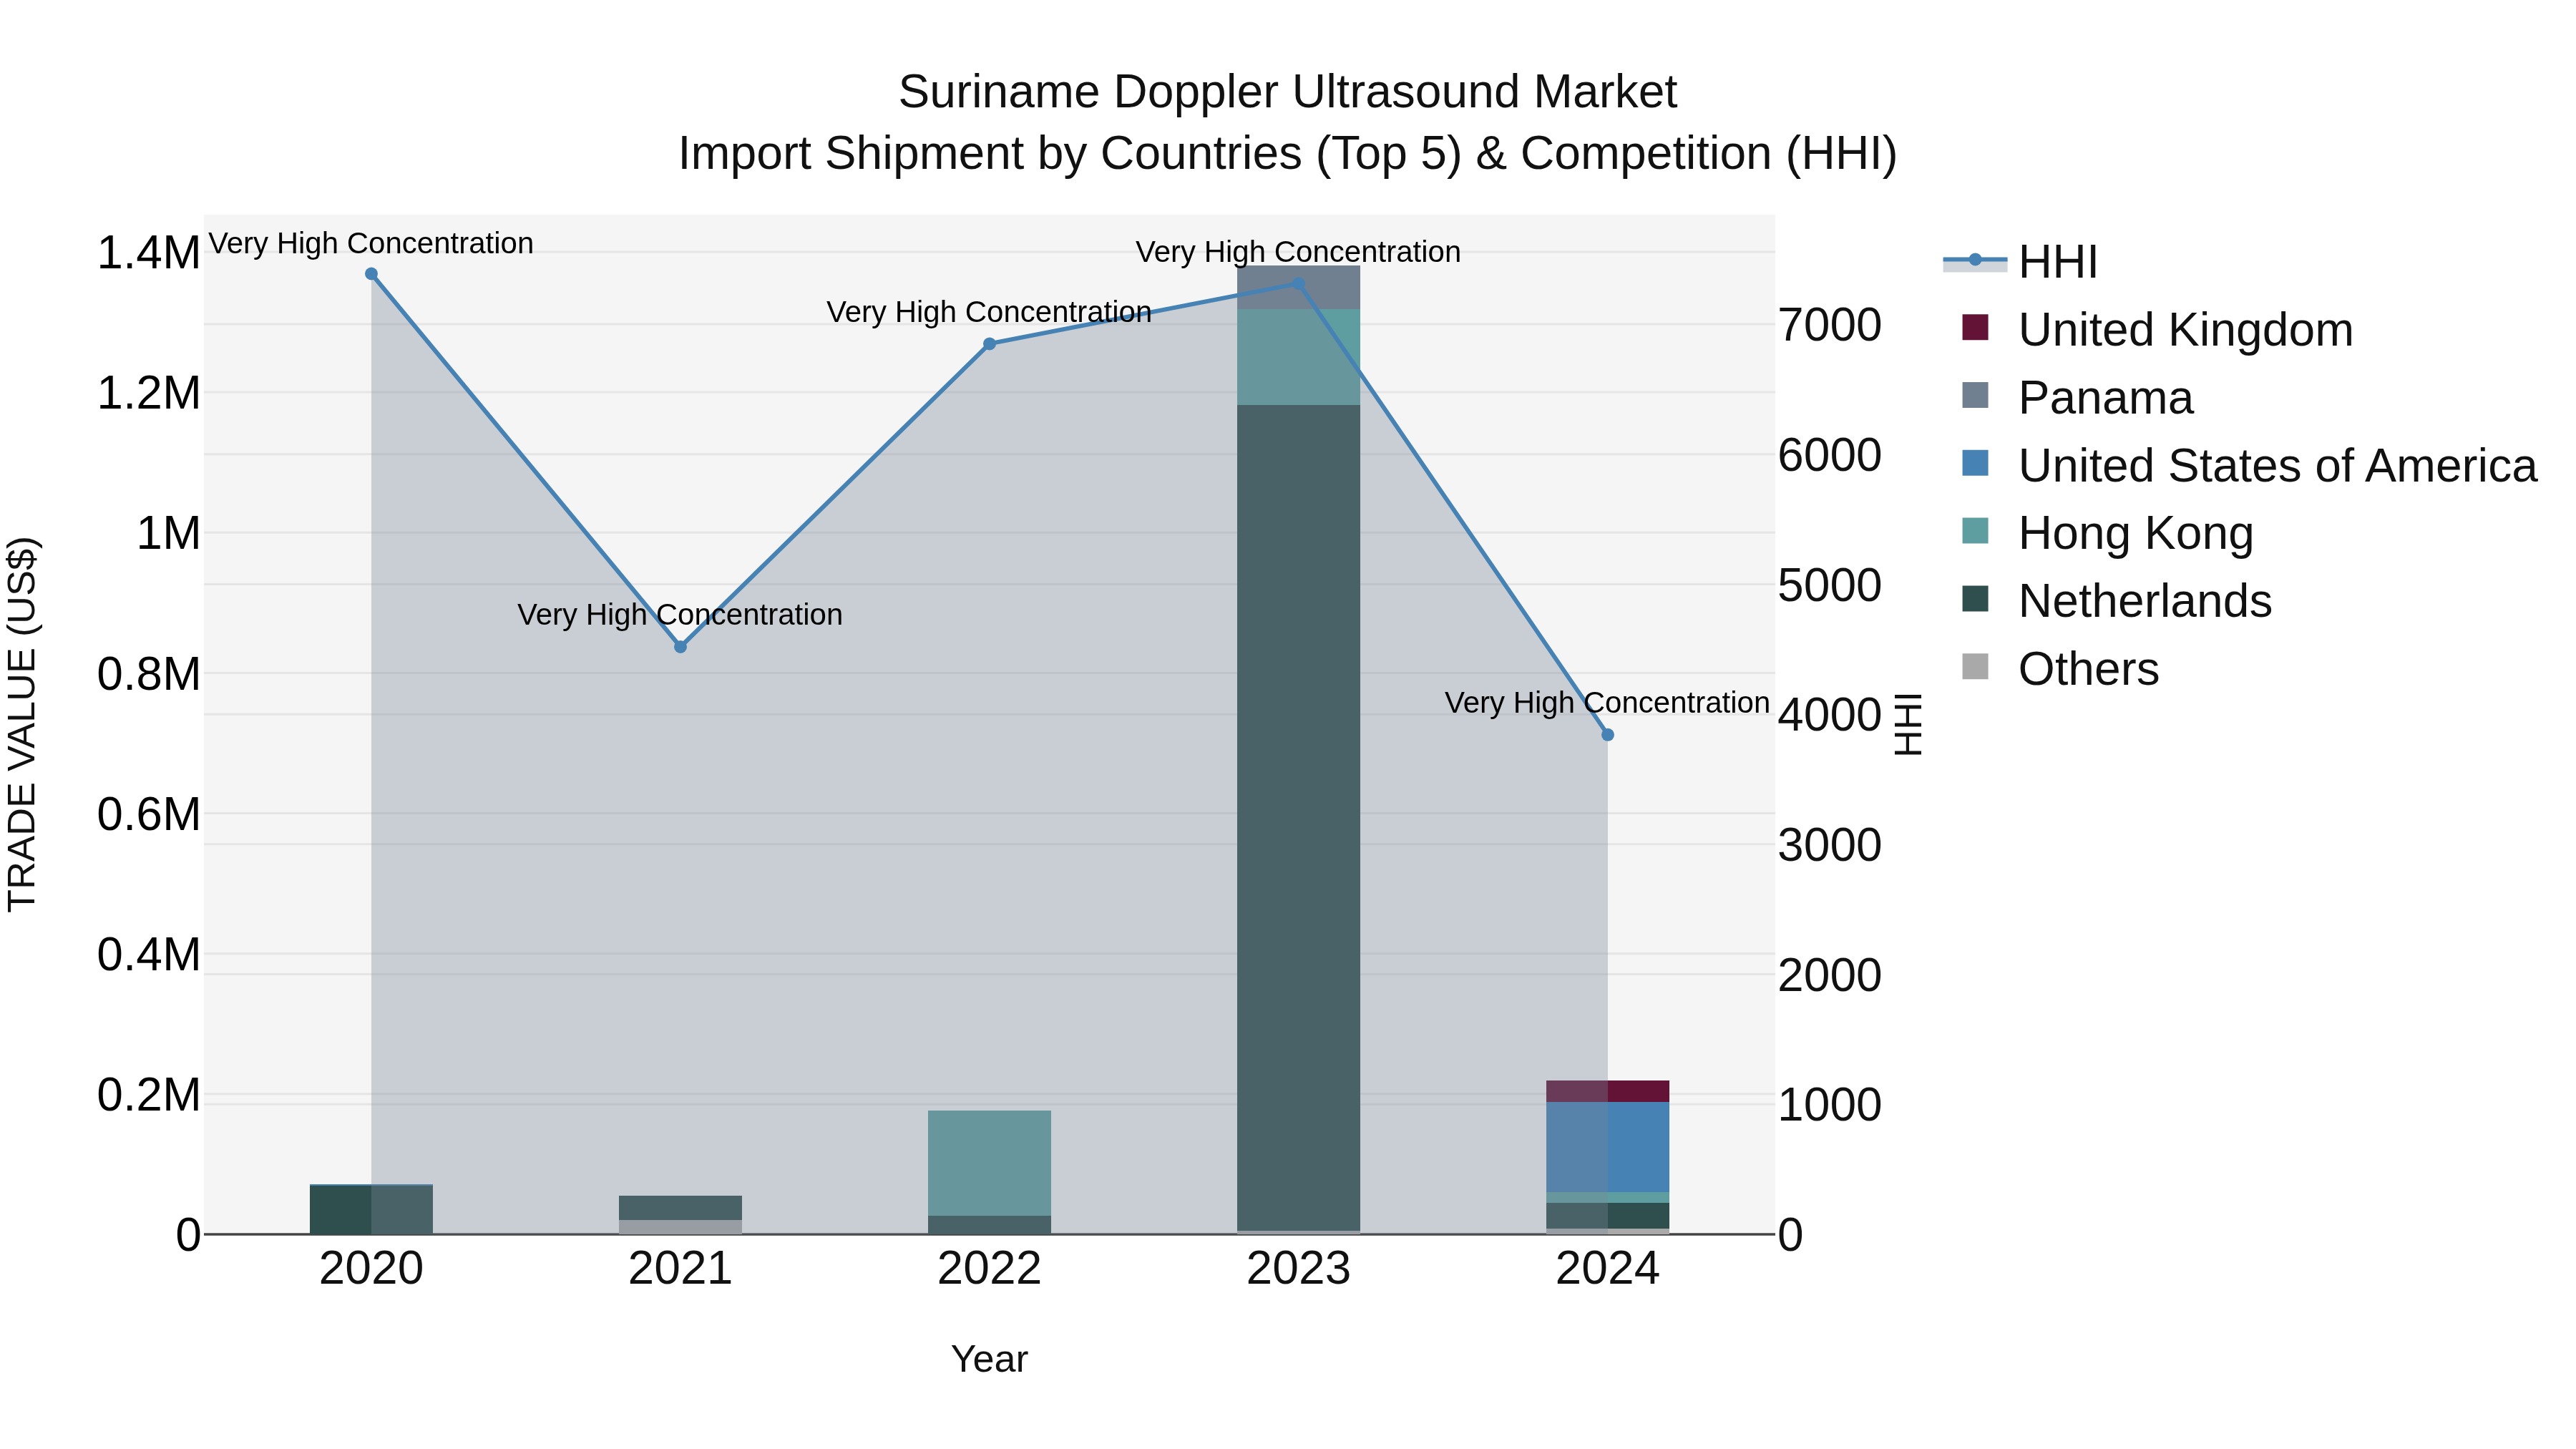Click the 2022 Netherlands bar segment
Image resolution: width=2576 pixels, height=1449 pixels.
tap(989, 1225)
